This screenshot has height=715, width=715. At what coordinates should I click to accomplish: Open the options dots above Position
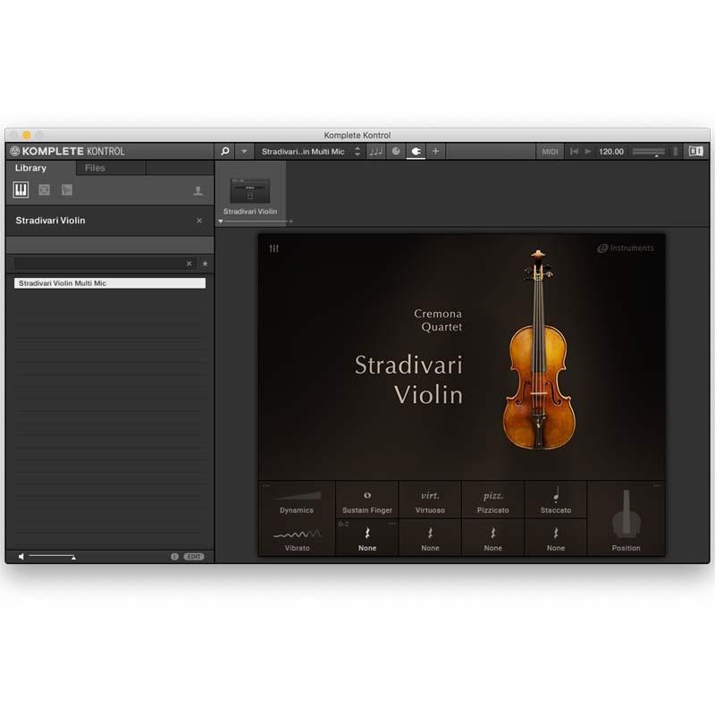[x=657, y=485]
